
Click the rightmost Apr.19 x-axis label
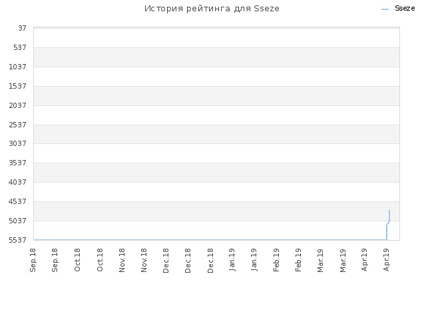click(386, 260)
